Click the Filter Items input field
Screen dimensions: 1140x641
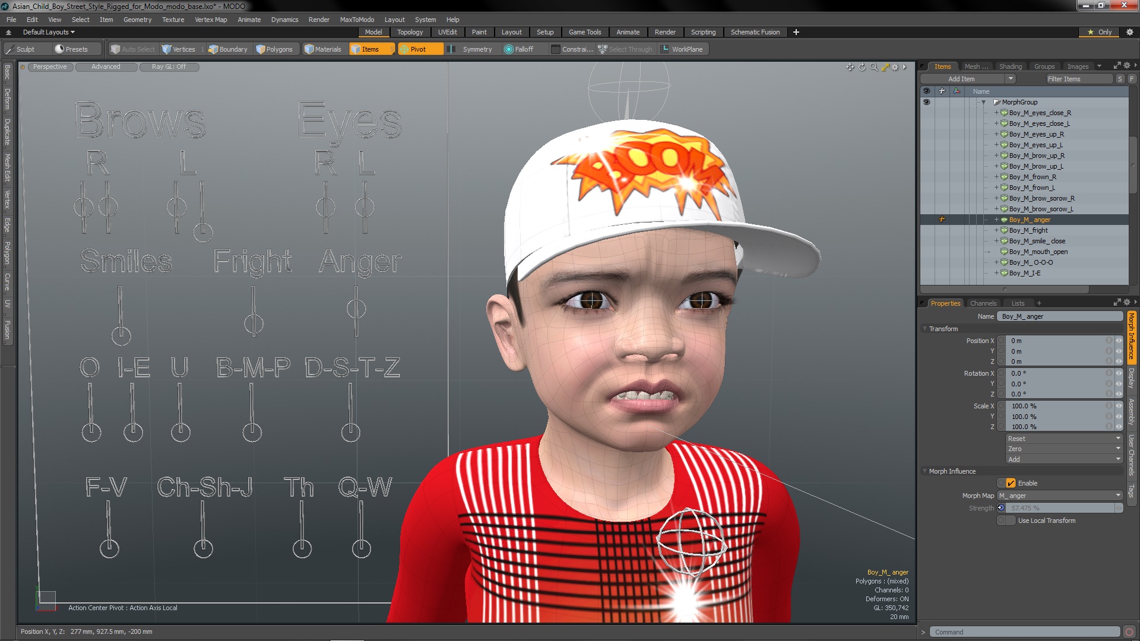pyautogui.click(x=1079, y=79)
